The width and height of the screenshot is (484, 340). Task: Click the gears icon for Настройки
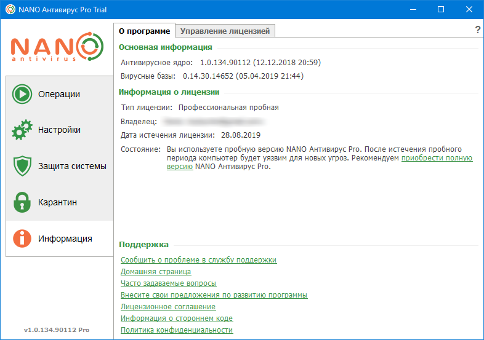pos(22,130)
